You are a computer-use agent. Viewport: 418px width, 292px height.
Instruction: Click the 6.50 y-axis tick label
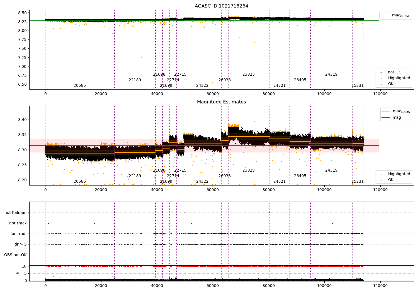pyautogui.click(x=22, y=84)
